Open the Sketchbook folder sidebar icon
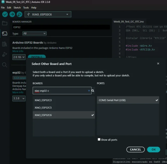The height and width of the screenshot is (164, 167). [x=5, y=23]
